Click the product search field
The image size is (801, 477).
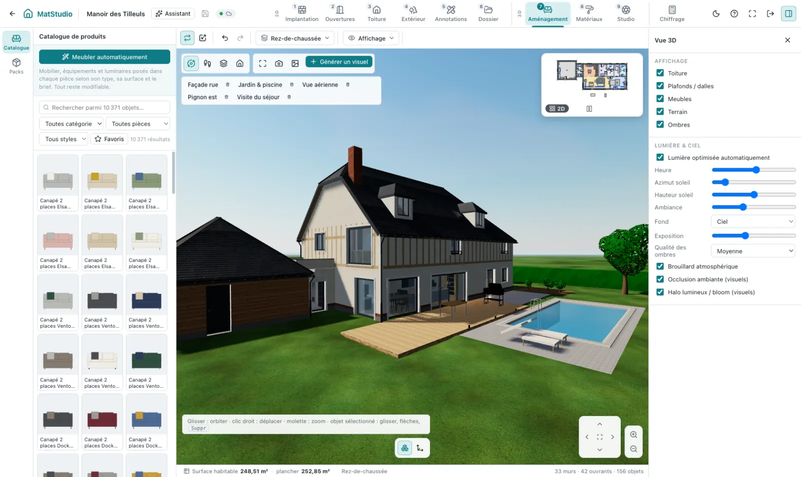click(105, 108)
